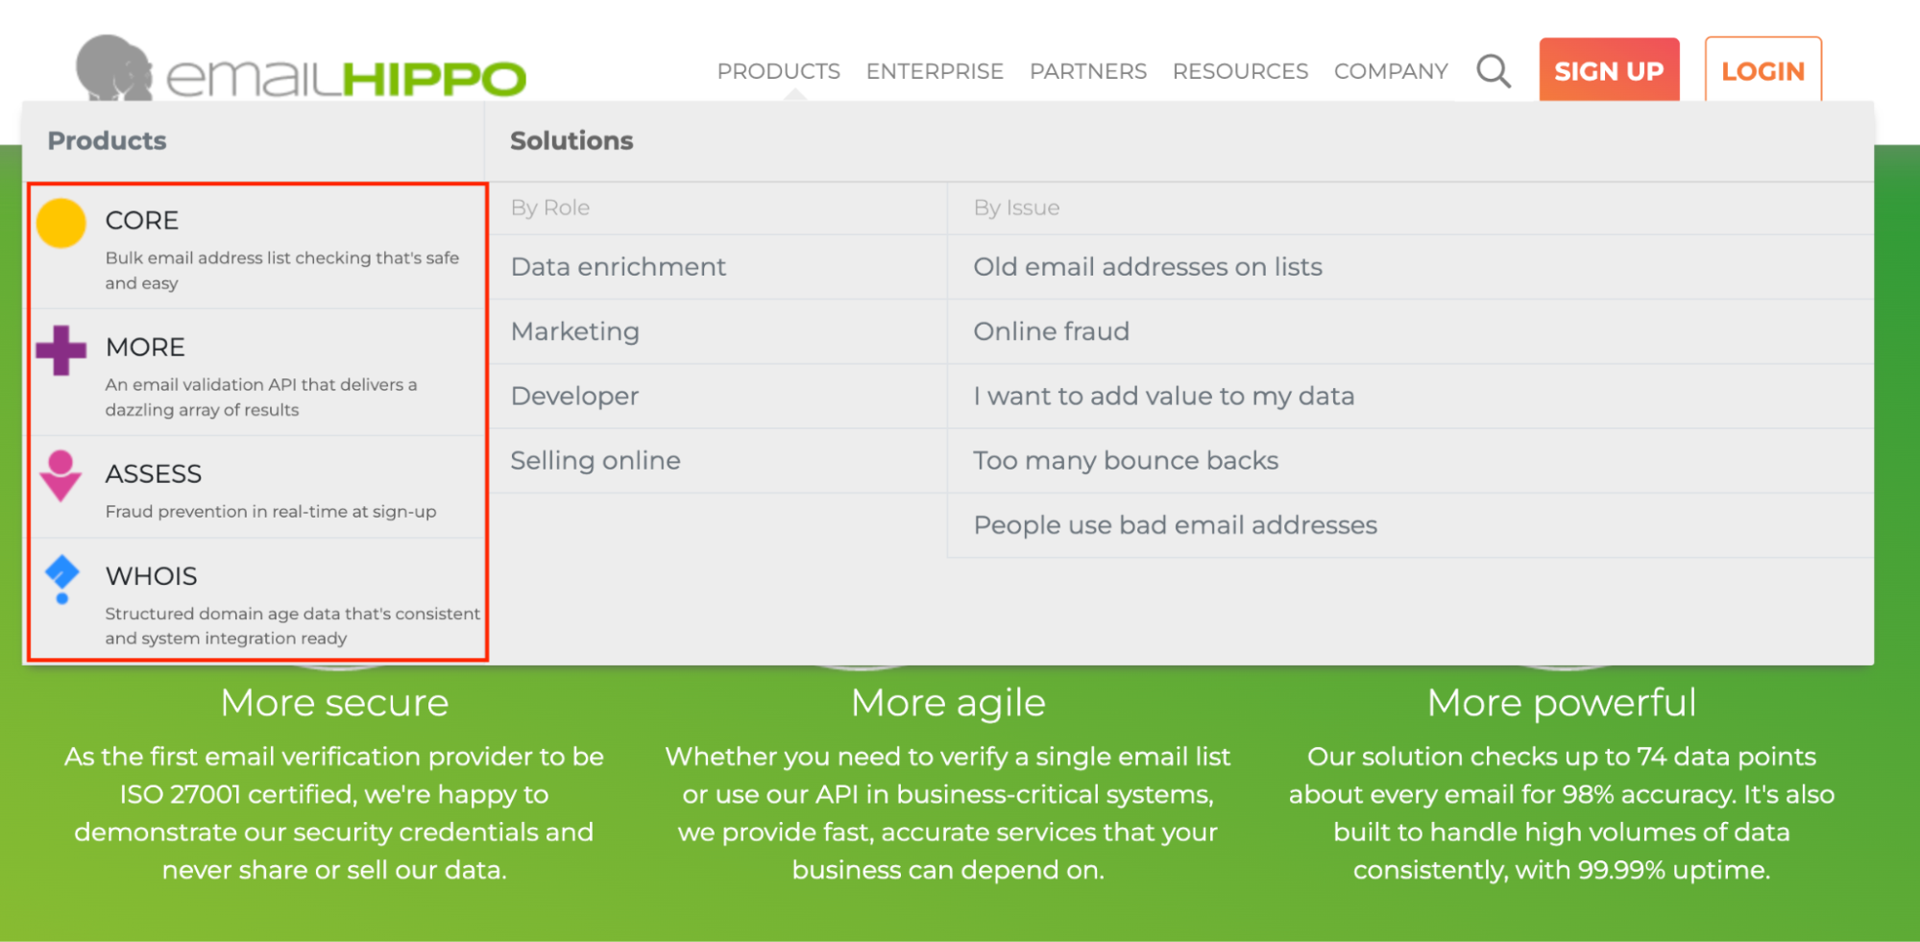The image size is (1920, 942).
Task: Open the search magnifier icon
Action: (x=1494, y=71)
